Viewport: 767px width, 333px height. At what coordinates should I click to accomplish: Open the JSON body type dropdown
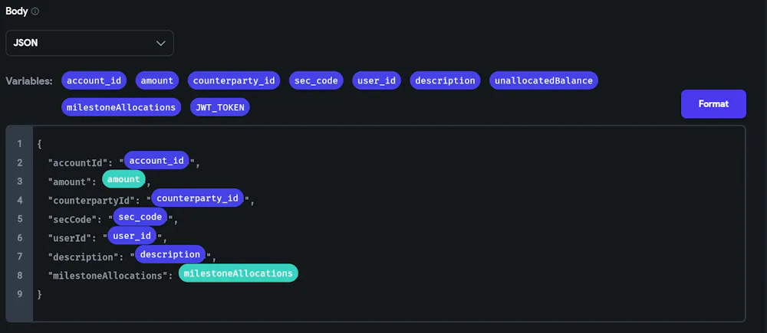(x=90, y=43)
